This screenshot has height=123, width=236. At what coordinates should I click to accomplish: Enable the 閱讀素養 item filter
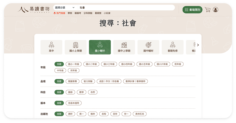click(72, 81)
